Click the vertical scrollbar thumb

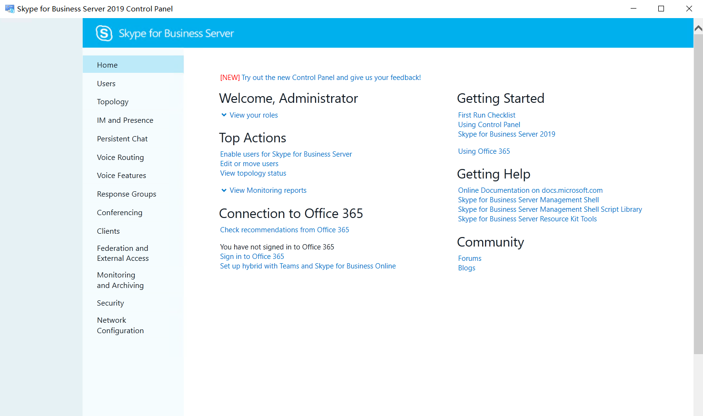698,194
